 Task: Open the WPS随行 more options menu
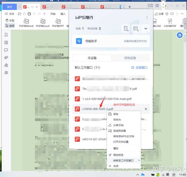[147, 17]
